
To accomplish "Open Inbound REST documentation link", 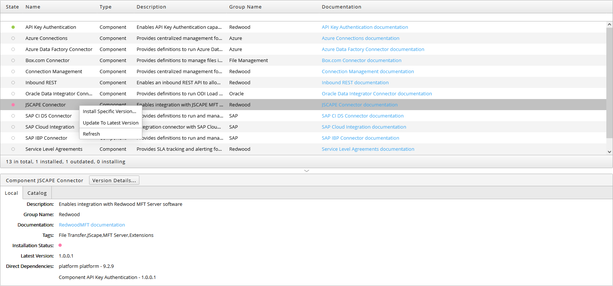I will click(x=355, y=82).
